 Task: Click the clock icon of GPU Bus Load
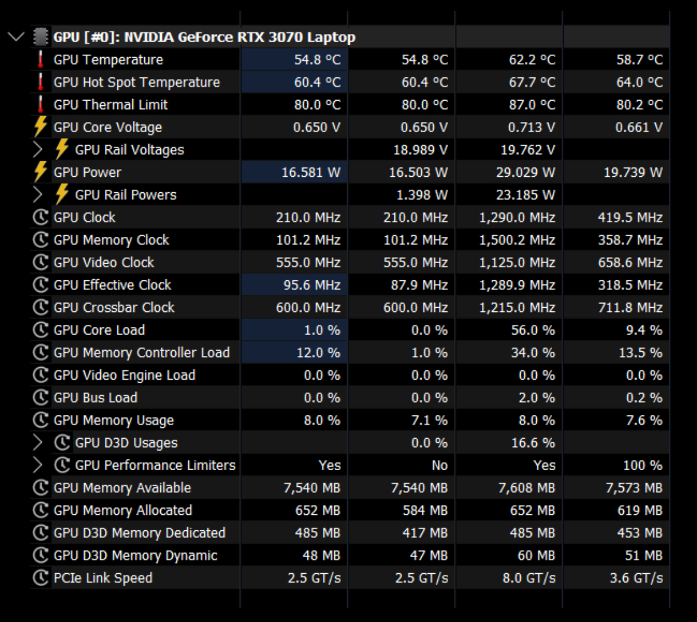[x=41, y=398]
